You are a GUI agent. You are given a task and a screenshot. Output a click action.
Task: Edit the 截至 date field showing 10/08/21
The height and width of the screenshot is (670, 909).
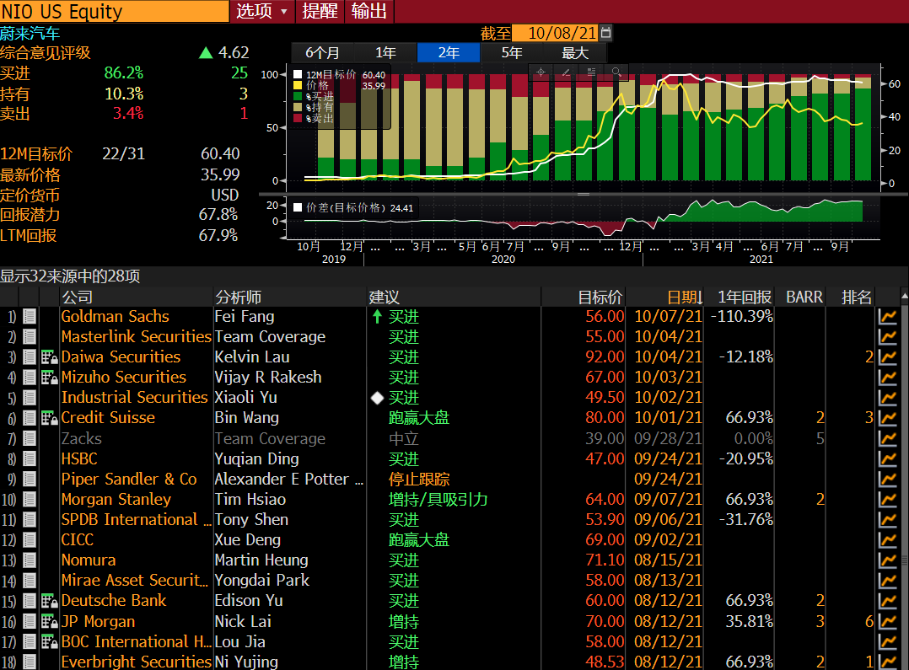click(557, 33)
